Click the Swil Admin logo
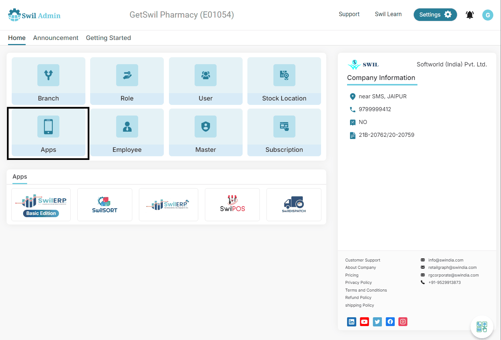Screen dimensions: 501x340 pos(34,15)
